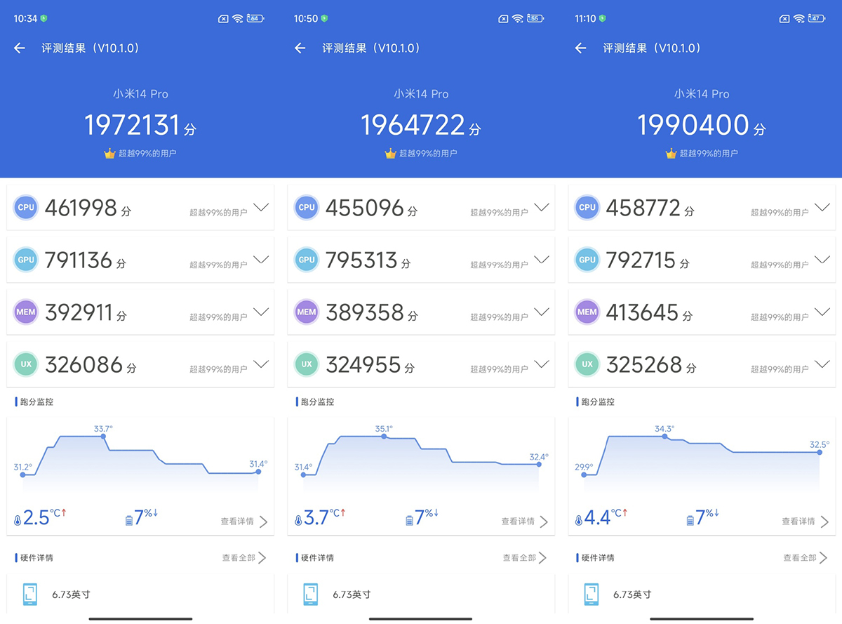Click the CPU icon next to 455096
The height and width of the screenshot is (624, 842).
(x=307, y=208)
